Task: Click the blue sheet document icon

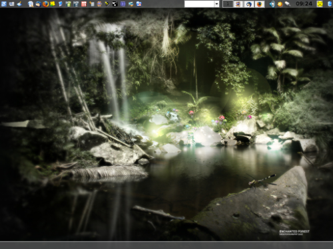Action: pos(61,4)
